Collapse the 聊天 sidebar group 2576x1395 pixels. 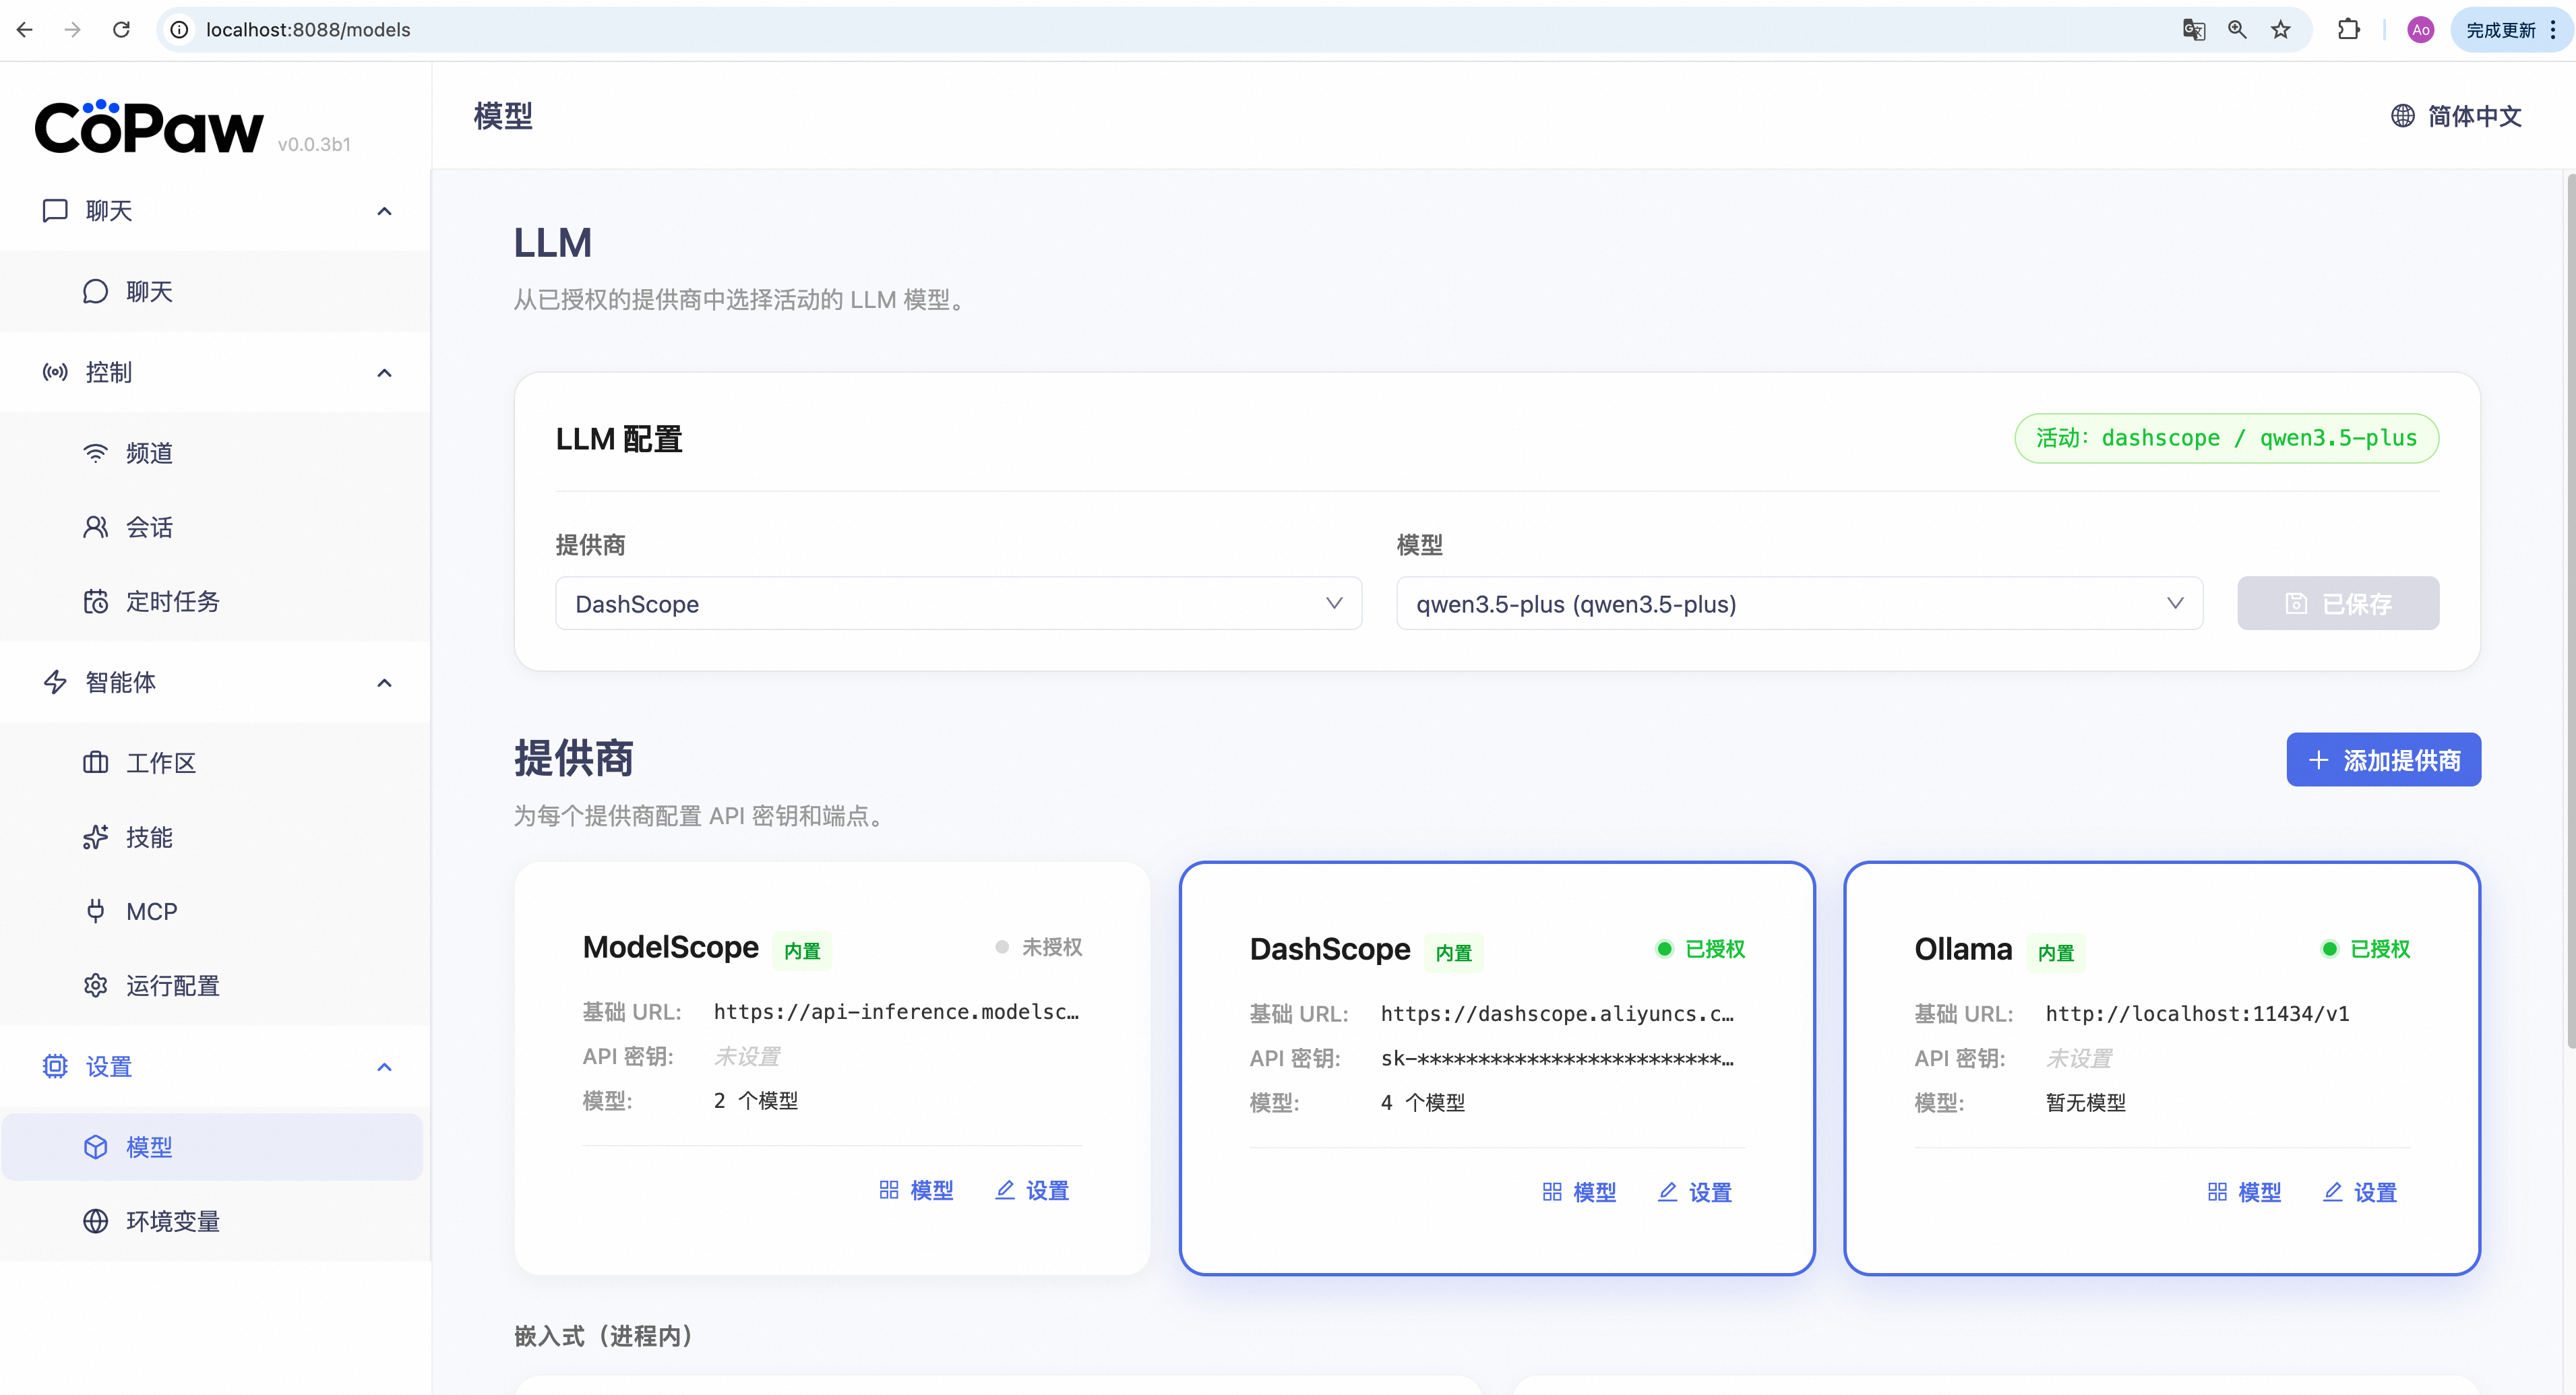(x=384, y=211)
